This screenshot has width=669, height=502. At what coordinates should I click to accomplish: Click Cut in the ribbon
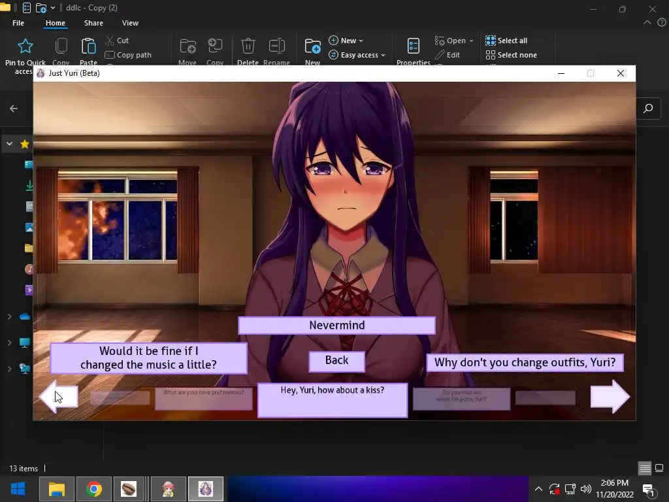(117, 41)
